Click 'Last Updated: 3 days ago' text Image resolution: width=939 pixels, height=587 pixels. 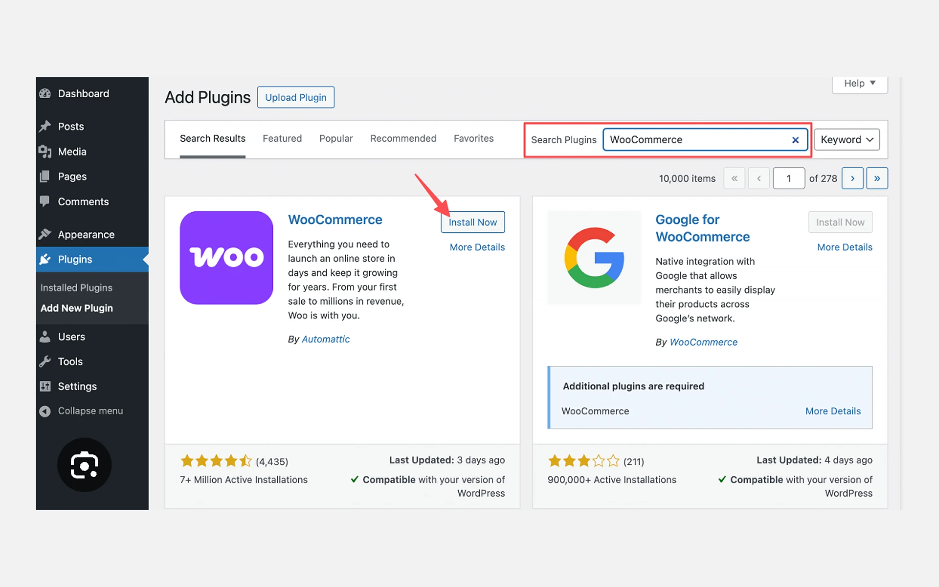click(447, 460)
